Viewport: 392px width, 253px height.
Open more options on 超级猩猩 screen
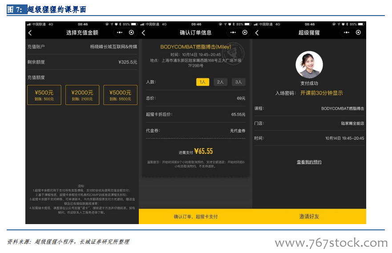tap(347, 32)
